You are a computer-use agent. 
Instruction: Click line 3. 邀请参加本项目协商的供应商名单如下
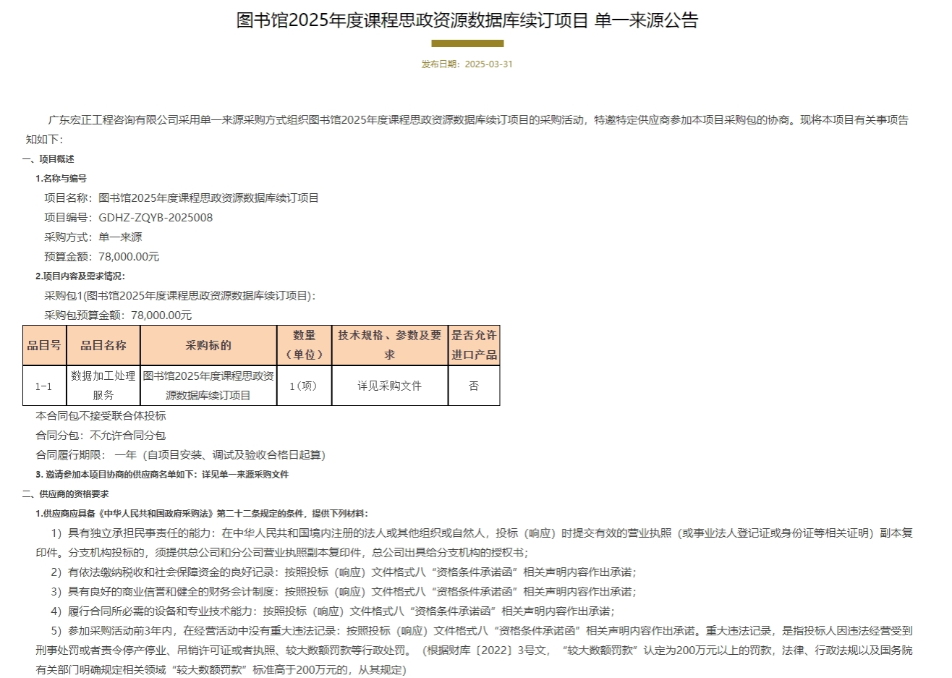(162, 475)
